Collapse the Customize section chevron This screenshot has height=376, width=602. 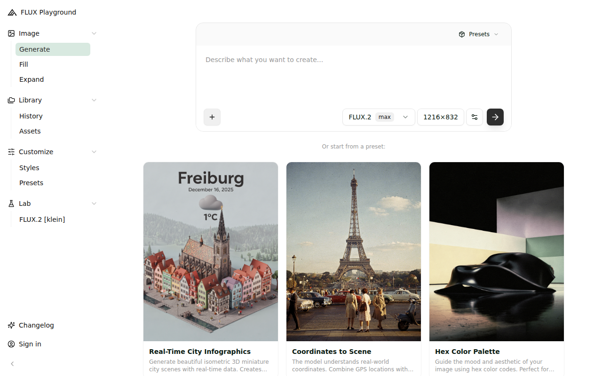(94, 152)
